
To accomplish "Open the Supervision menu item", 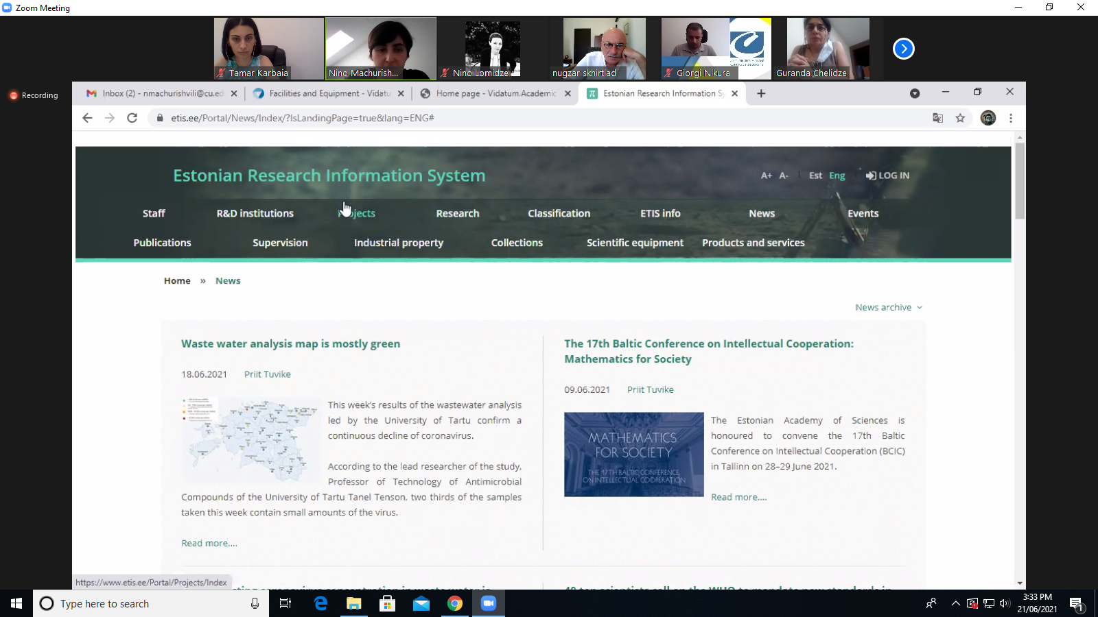I will pos(280,243).
